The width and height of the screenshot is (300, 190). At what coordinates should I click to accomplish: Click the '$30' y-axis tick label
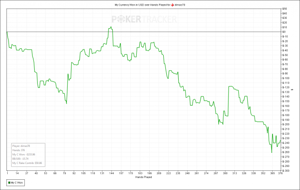coord(285,18)
